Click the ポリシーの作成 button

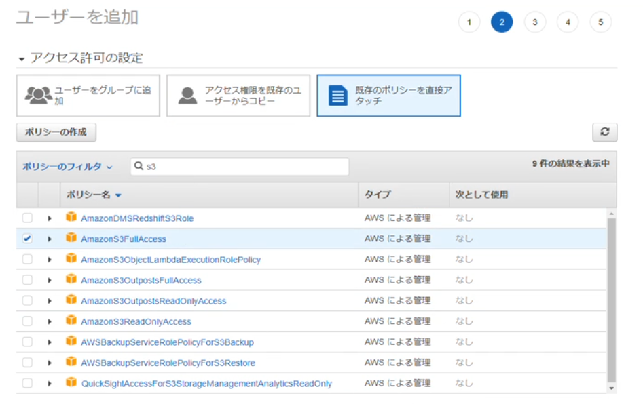point(56,132)
